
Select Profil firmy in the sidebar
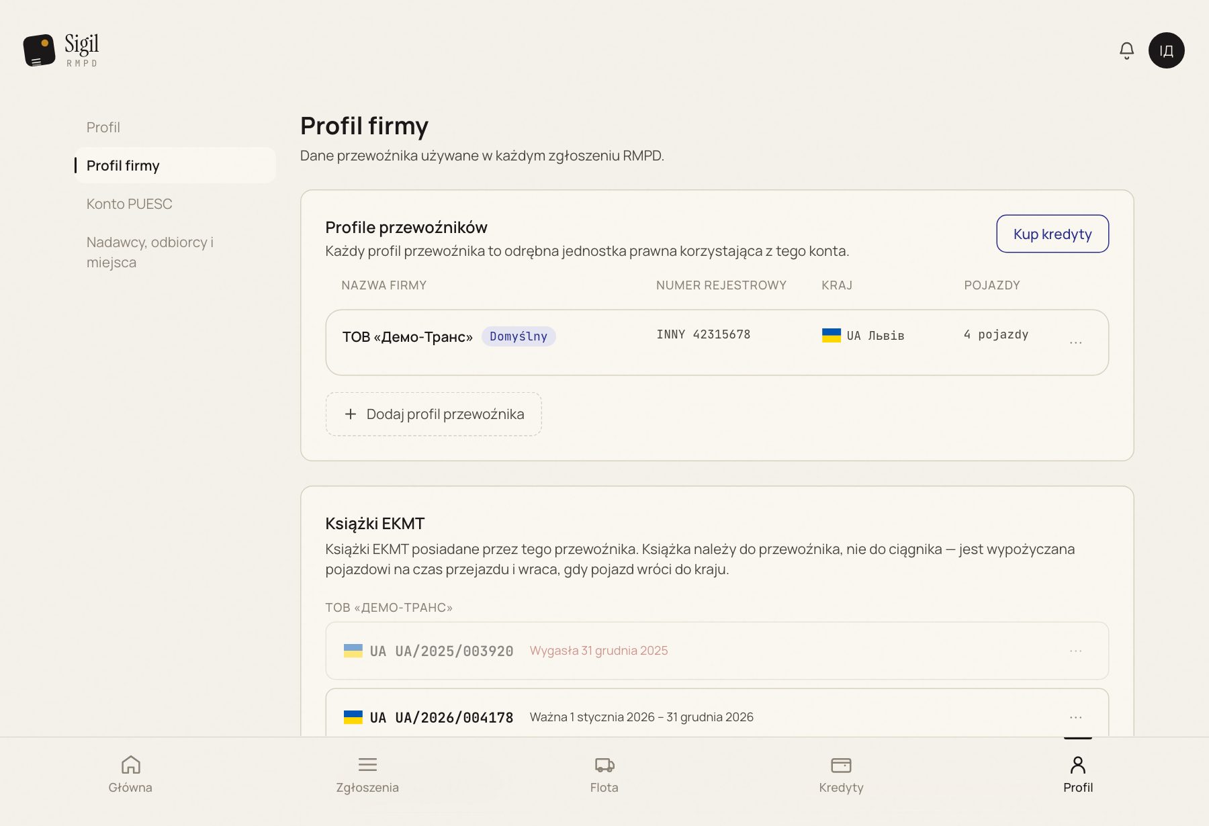tap(175, 165)
